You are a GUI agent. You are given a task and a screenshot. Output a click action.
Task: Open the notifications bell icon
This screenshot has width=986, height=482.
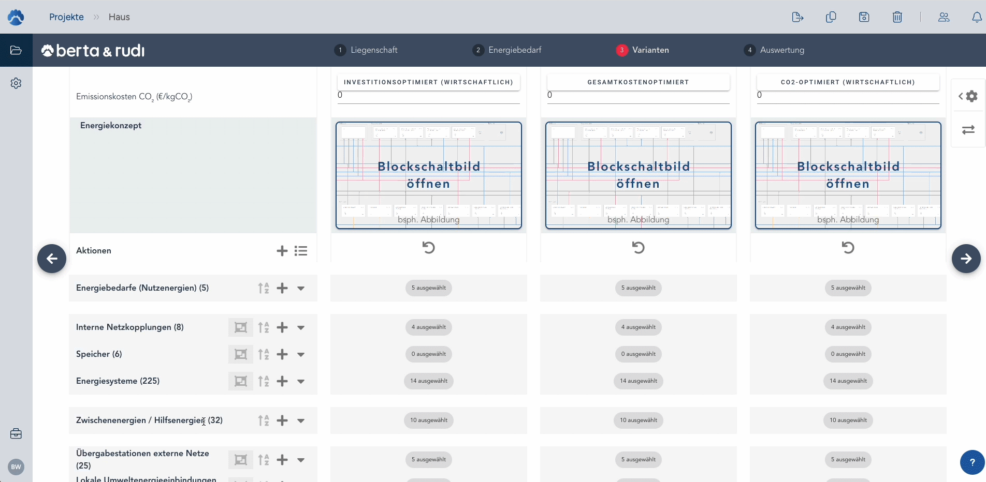tap(976, 17)
